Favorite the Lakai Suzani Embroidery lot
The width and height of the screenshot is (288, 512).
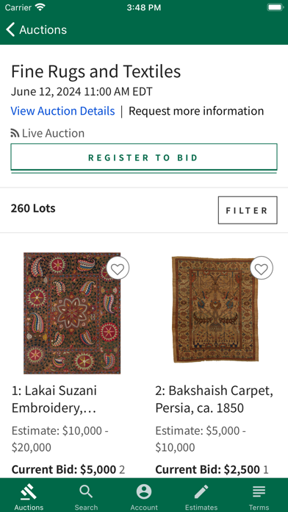click(118, 269)
